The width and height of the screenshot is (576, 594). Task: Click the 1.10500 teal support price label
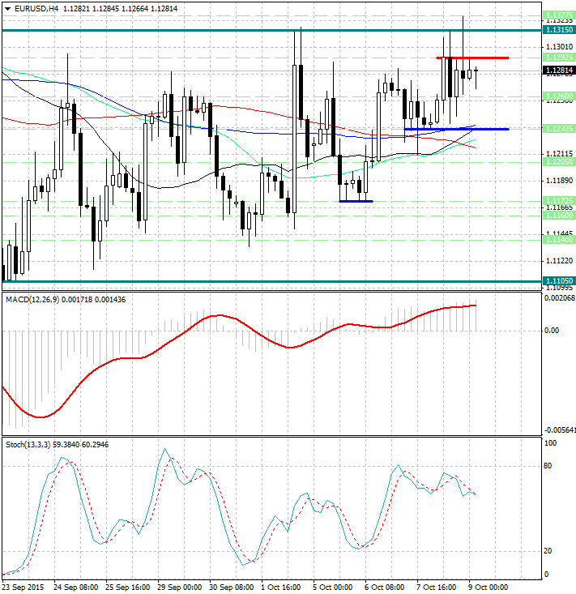pos(560,281)
